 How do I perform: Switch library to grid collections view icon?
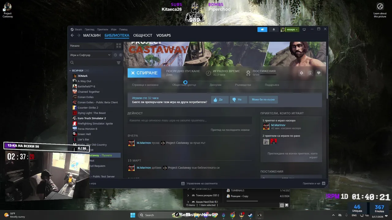click(x=118, y=46)
